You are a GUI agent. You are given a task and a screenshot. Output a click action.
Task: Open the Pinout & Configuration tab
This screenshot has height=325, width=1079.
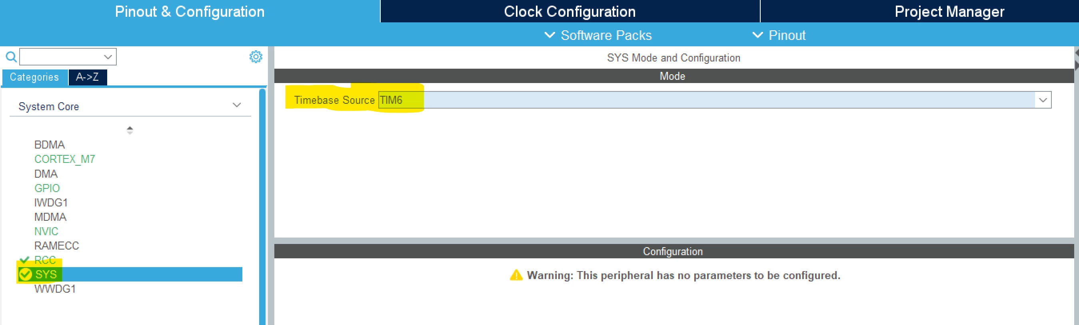point(190,11)
